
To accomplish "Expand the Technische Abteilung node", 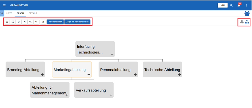I will tap(179, 75).
